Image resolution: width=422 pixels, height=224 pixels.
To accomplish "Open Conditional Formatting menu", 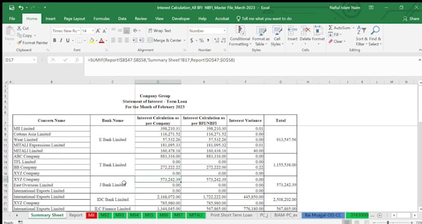I will coord(240,36).
